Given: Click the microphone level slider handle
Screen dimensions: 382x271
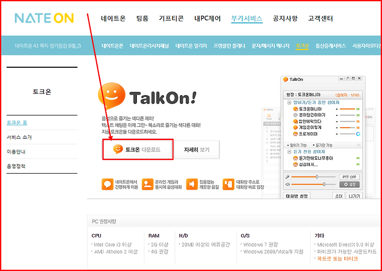Looking at the screenshot, I should click(x=317, y=177).
